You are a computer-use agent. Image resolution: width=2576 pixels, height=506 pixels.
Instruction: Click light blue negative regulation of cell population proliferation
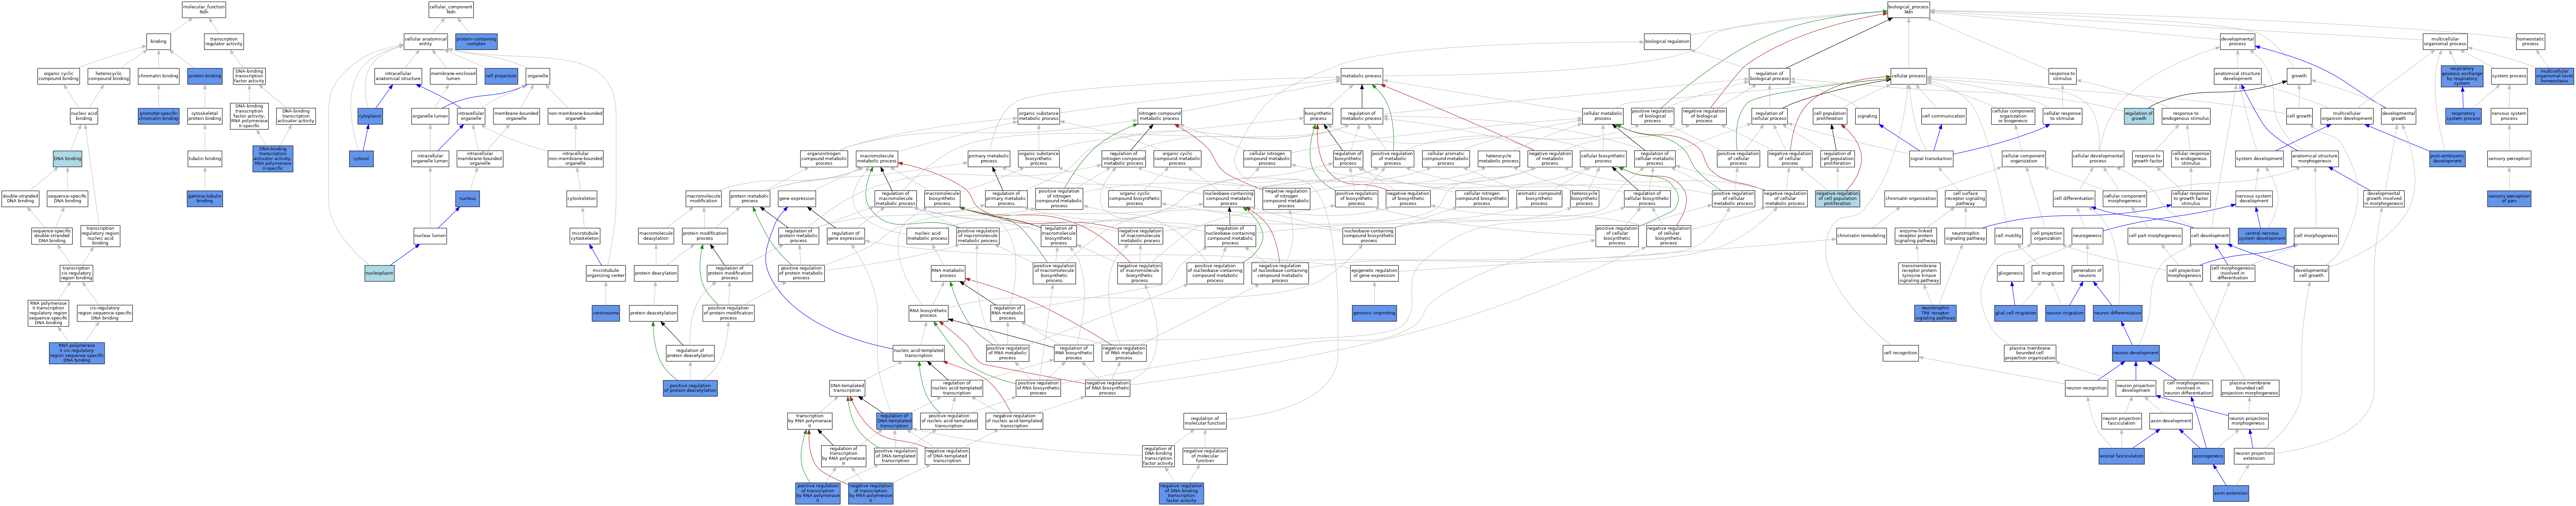click(1837, 199)
